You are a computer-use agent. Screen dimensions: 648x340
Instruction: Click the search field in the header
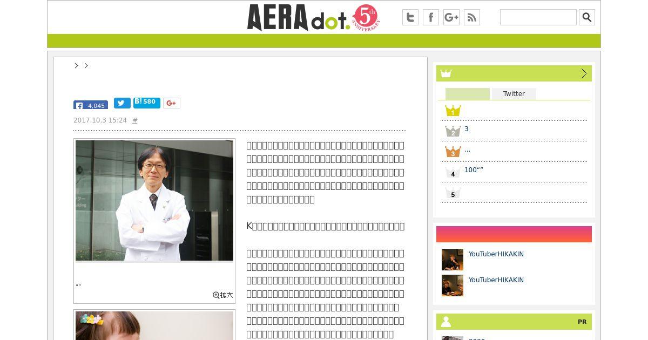538,17
